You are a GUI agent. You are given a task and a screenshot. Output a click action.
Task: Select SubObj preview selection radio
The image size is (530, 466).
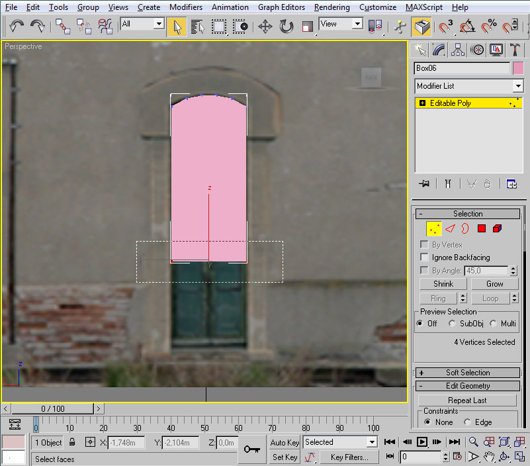[x=452, y=324]
